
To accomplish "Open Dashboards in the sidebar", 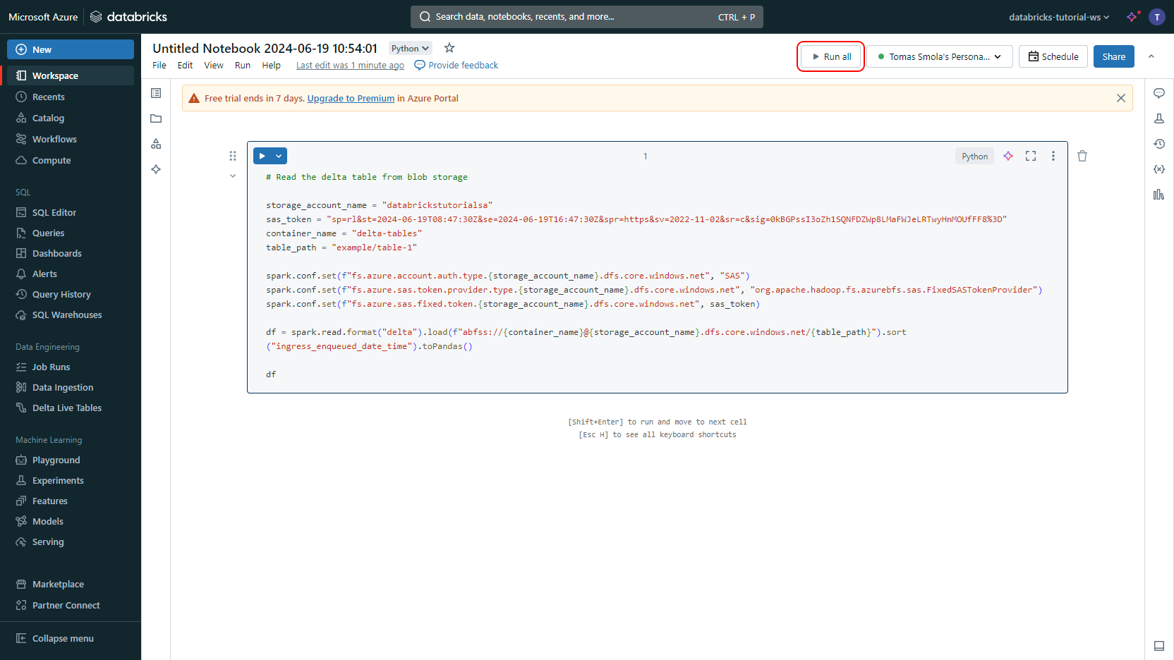I will tap(71, 253).
